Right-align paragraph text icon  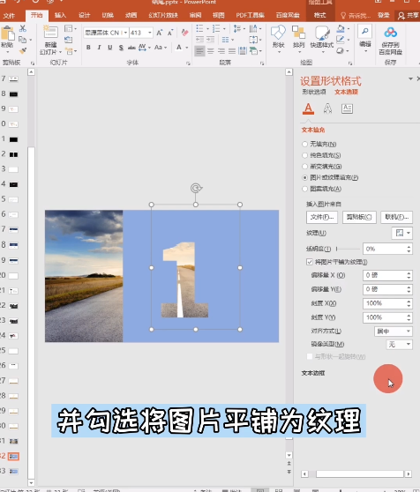221,51
